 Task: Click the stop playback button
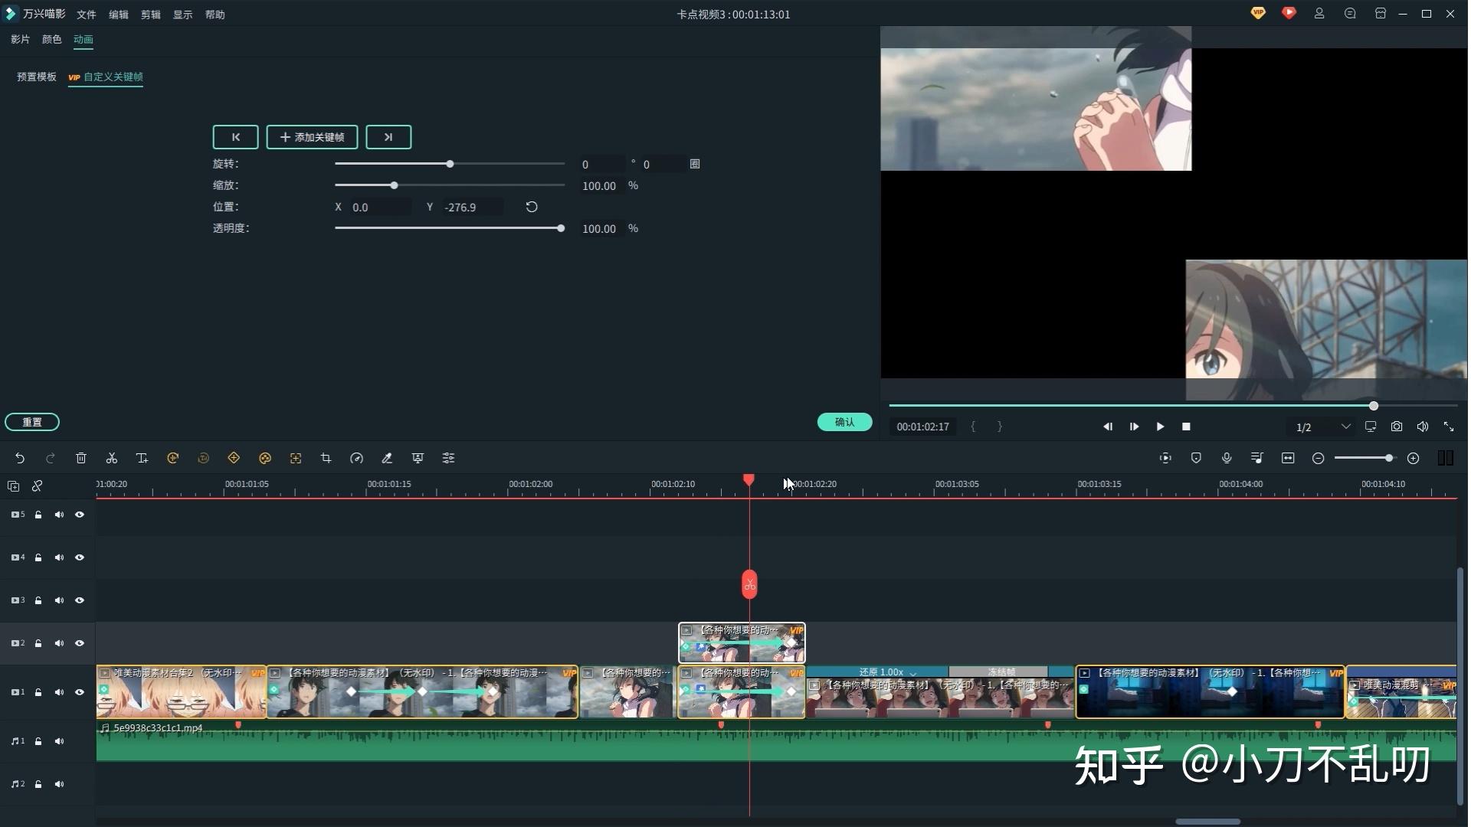pyautogui.click(x=1186, y=427)
